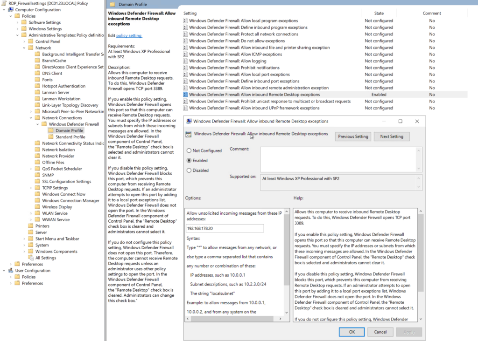Select the Disabled radio button
The height and width of the screenshot is (341, 478).
click(x=189, y=170)
